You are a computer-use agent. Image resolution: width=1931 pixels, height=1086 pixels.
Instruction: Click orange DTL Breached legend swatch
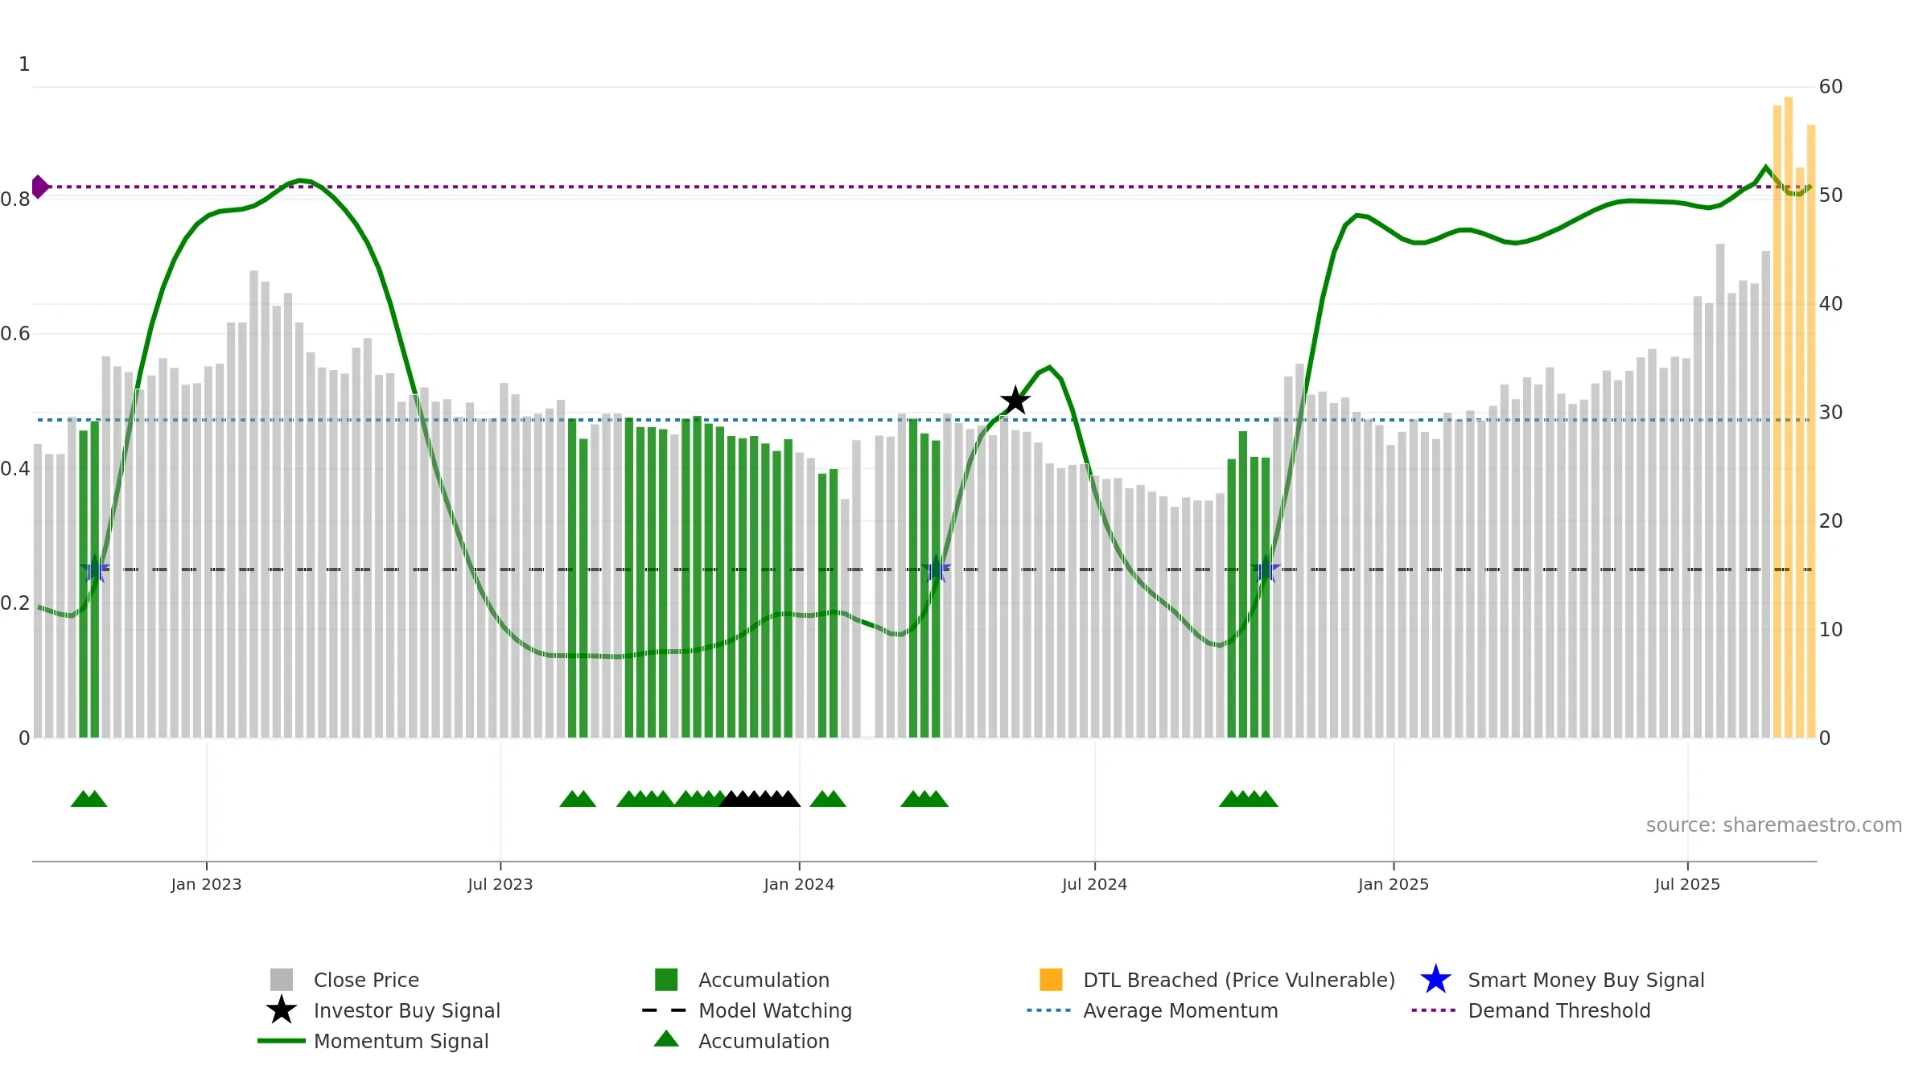point(1051,980)
